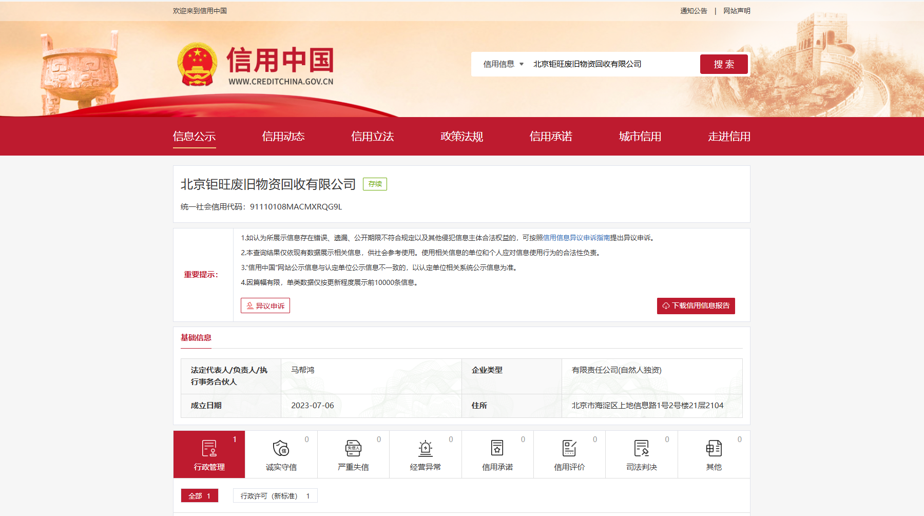Click the 异议申诉 button
Screen dimensions: 924x516
[265, 305]
